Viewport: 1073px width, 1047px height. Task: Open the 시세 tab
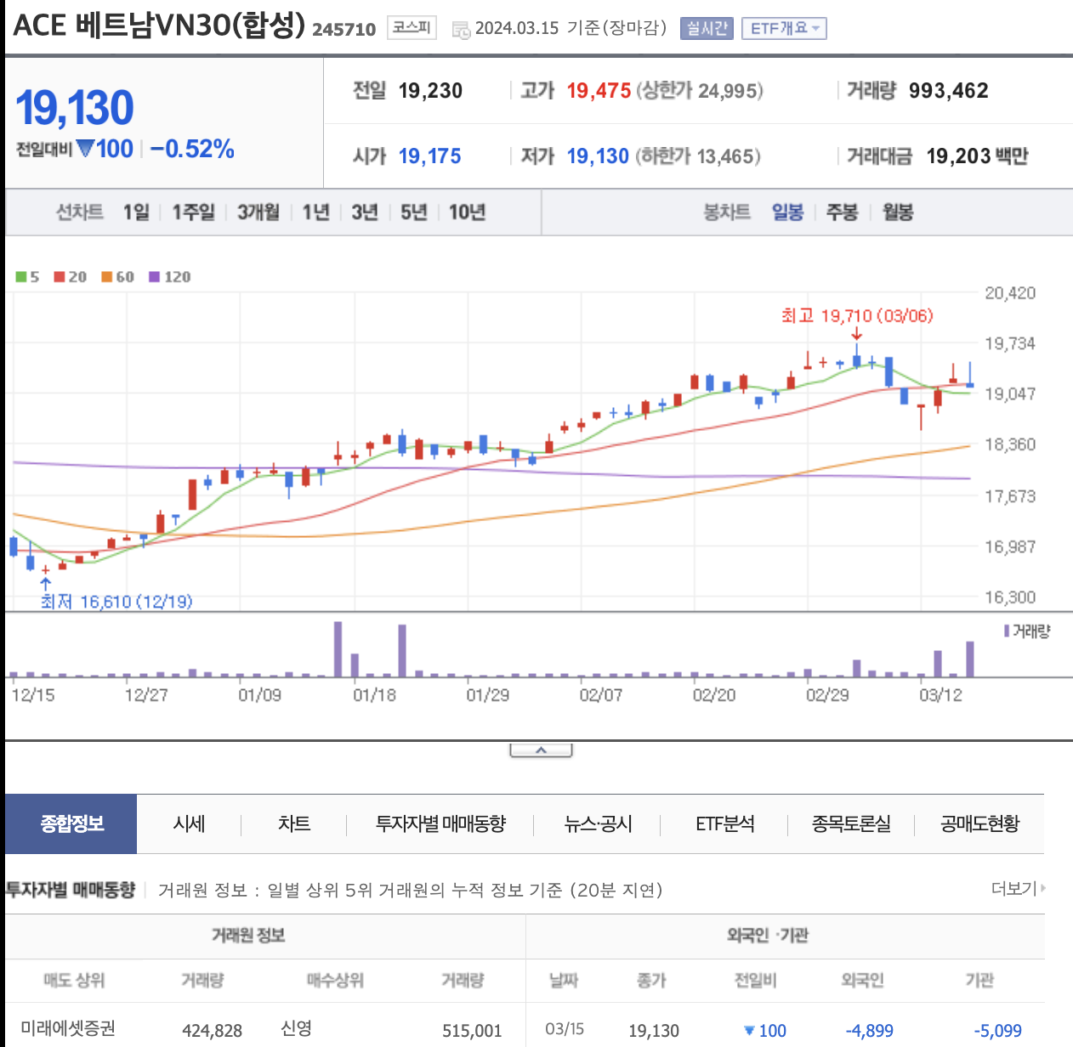click(x=189, y=823)
